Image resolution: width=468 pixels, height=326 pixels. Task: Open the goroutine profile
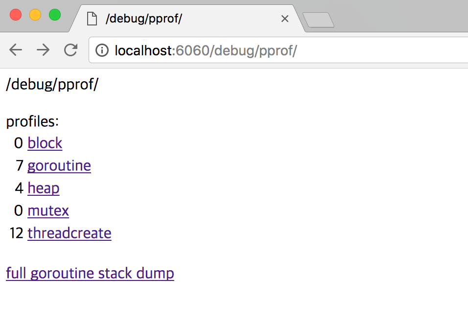(x=59, y=165)
